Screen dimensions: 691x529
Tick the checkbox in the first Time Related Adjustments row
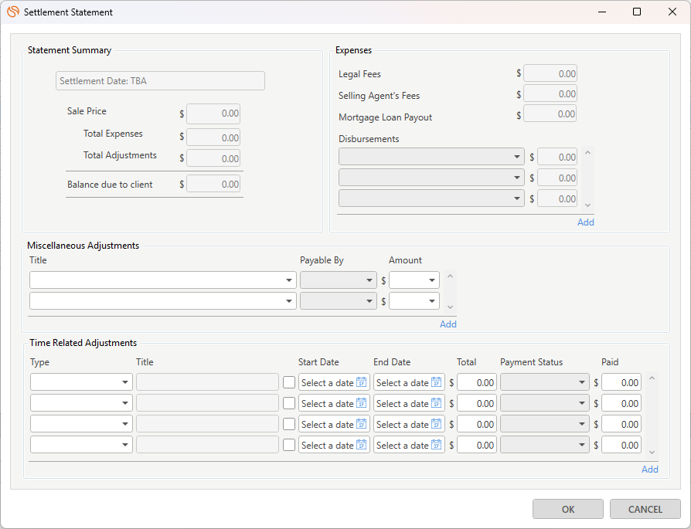click(289, 382)
